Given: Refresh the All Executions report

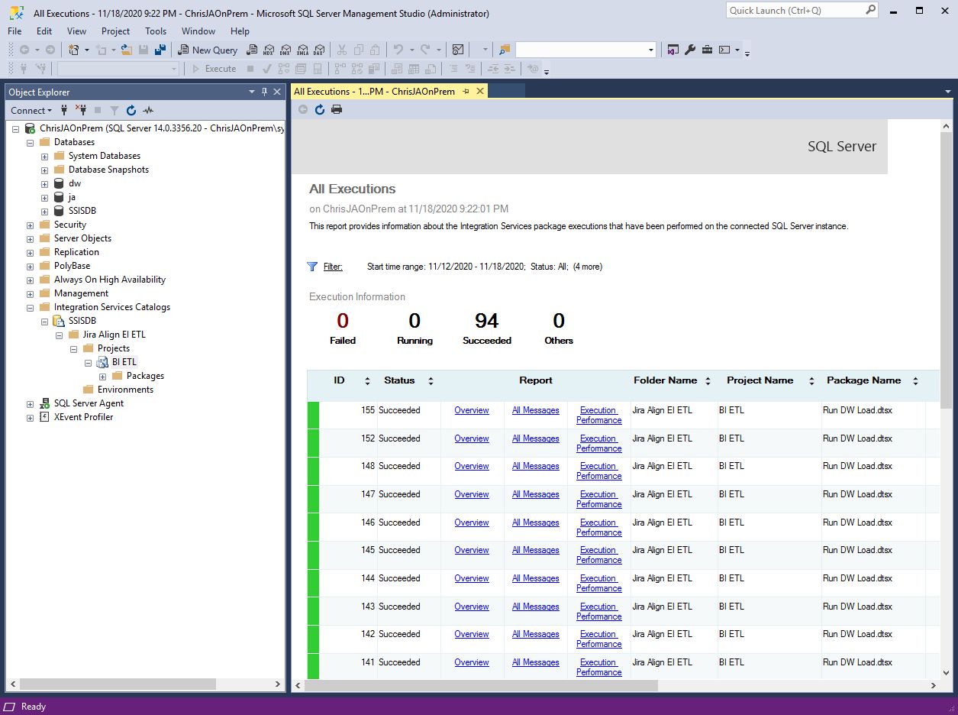Looking at the screenshot, I should point(319,109).
